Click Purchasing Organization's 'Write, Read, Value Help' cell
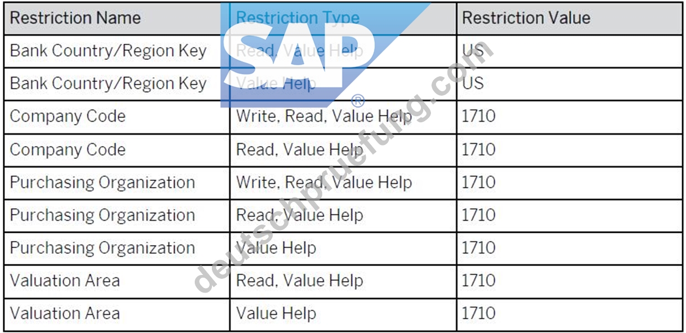This screenshot has height=333, width=686. click(343, 183)
